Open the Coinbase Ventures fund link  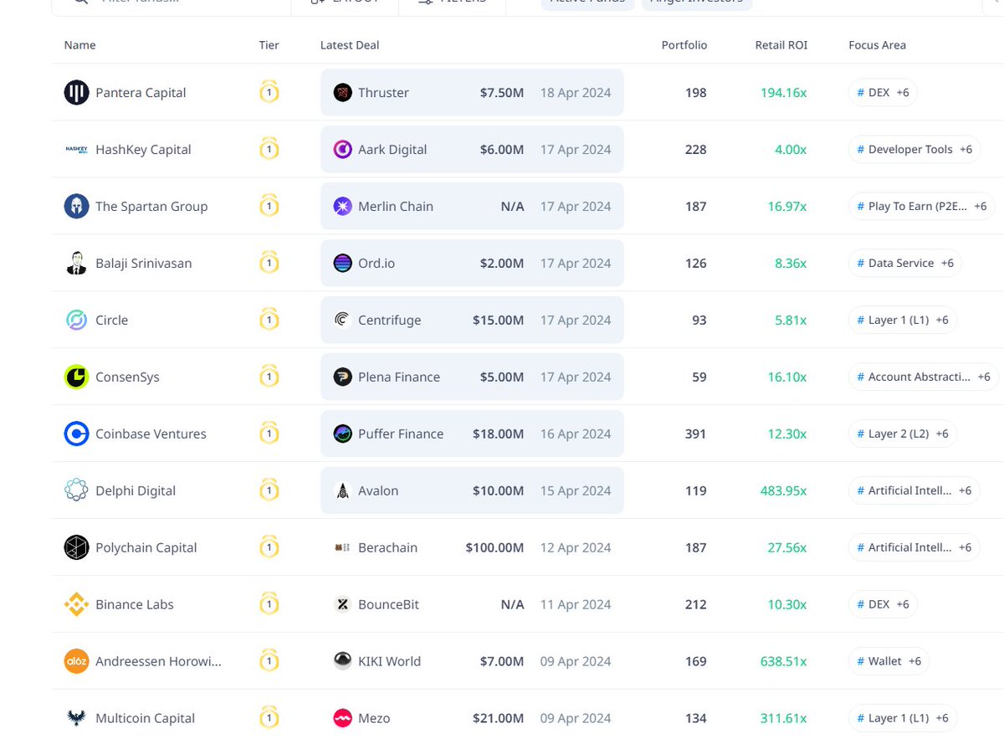point(151,434)
